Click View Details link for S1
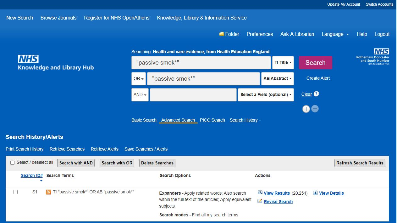The image size is (397, 223). pyautogui.click(x=331, y=193)
